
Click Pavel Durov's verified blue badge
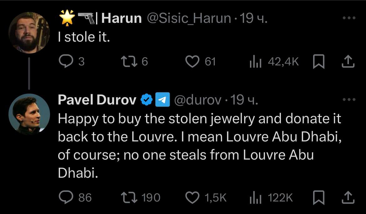[x=146, y=100]
